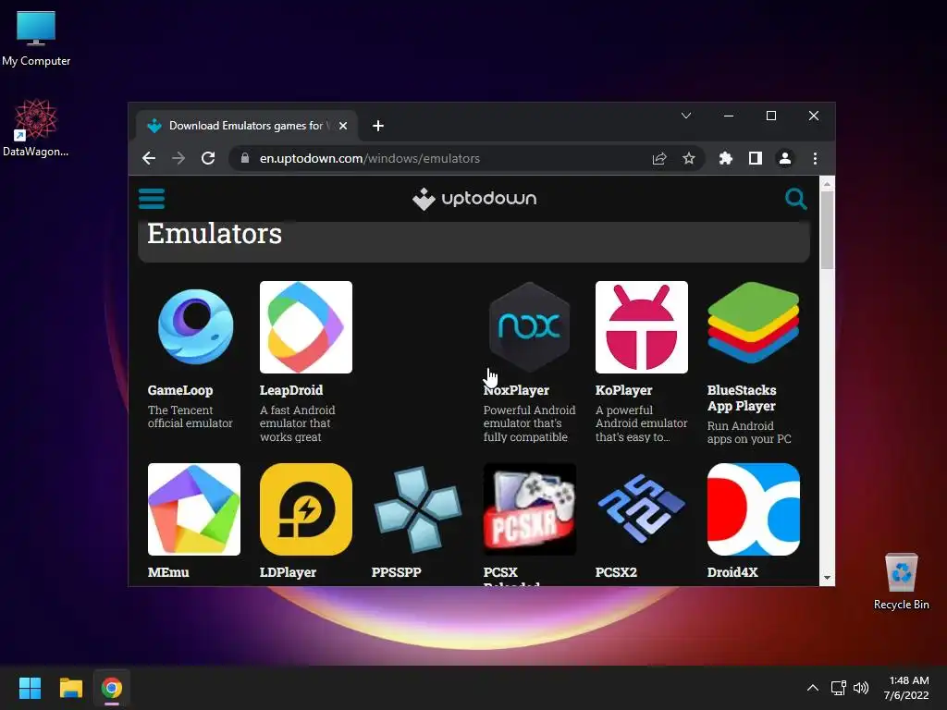Click the Uptodown search magnifier icon

(795, 198)
